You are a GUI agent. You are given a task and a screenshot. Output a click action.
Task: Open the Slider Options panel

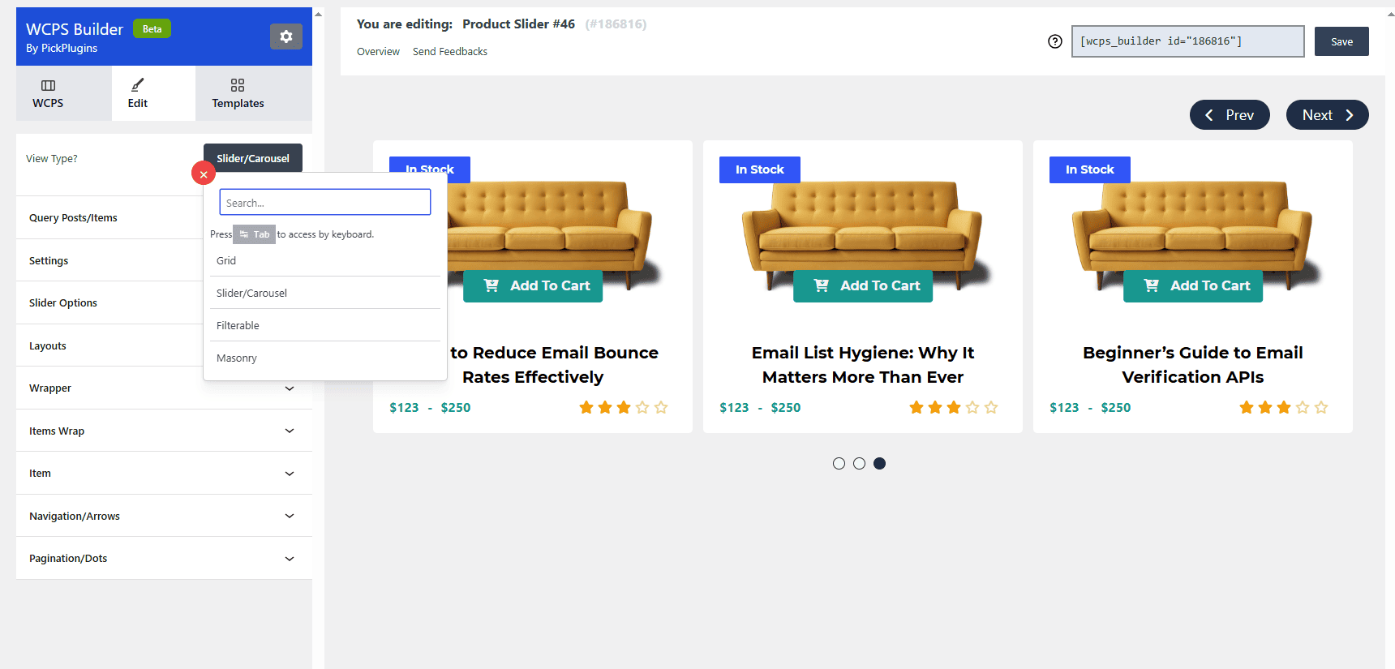tap(62, 302)
